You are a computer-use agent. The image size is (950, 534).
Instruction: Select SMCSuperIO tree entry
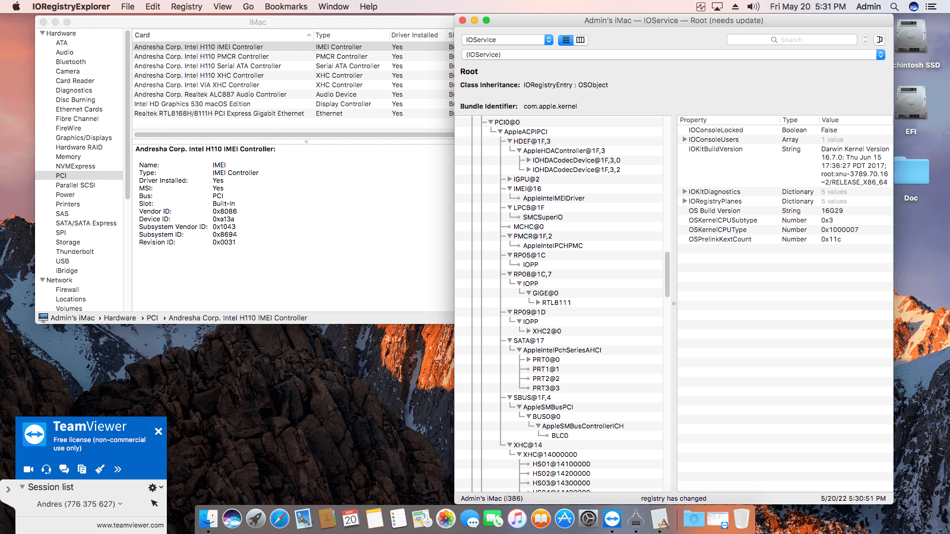coord(543,217)
